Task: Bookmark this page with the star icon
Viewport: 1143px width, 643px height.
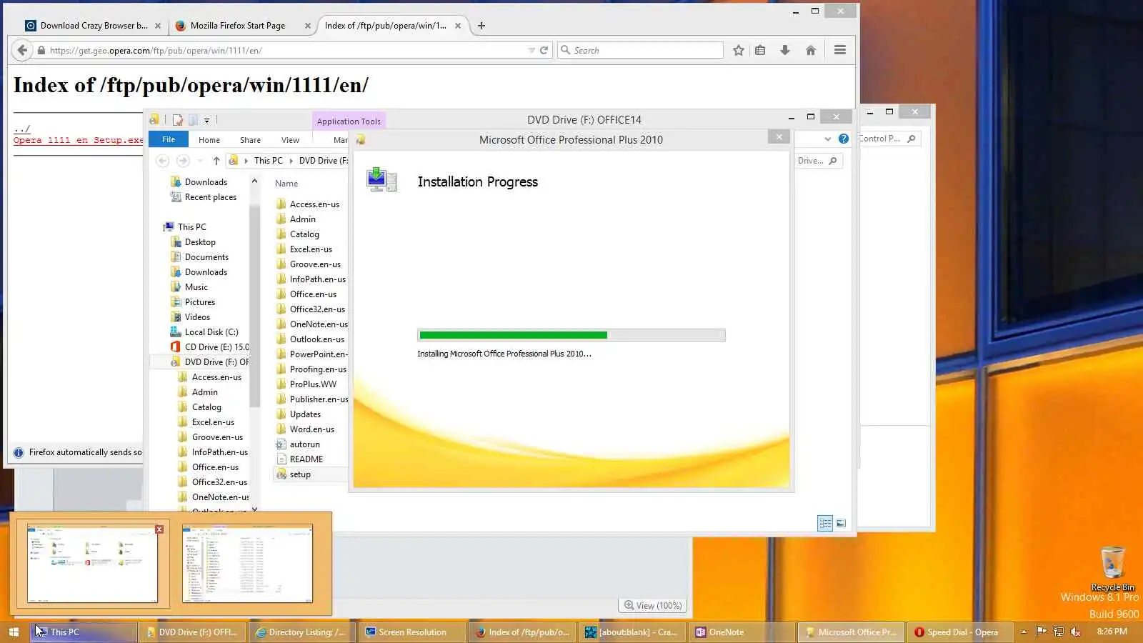Action: (739, 50)
